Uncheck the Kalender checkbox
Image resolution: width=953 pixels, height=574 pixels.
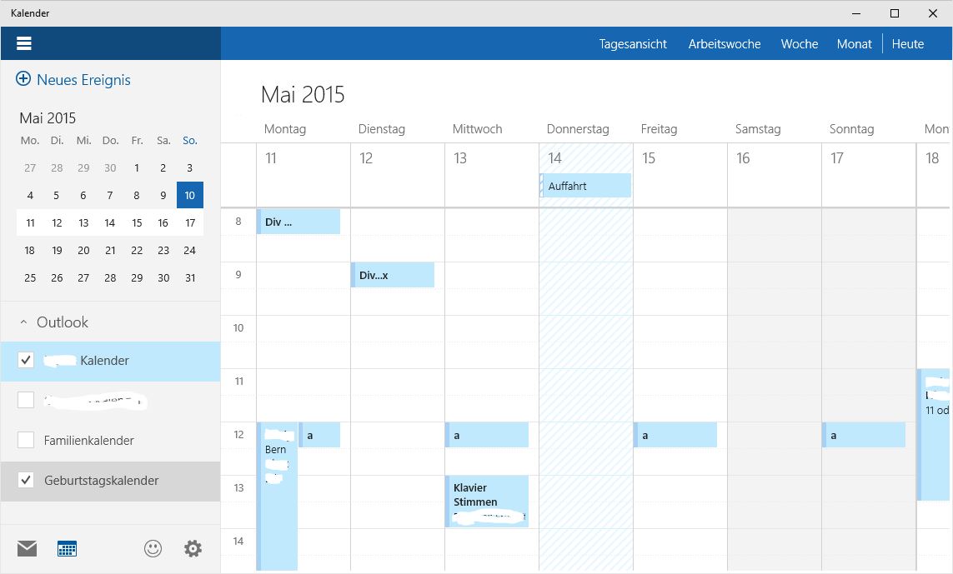pyautogui.click(x=26, y=361)
